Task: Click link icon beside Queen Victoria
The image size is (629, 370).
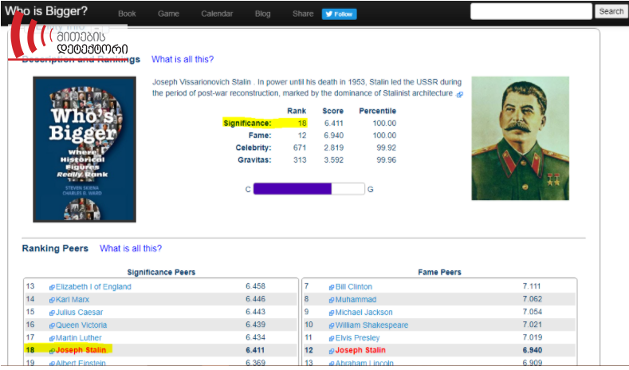Action: (x=52, y=326)
